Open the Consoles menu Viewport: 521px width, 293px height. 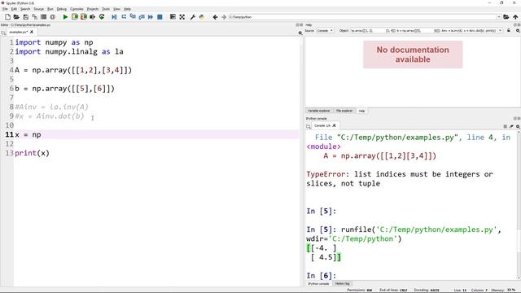tap(77, 9)
